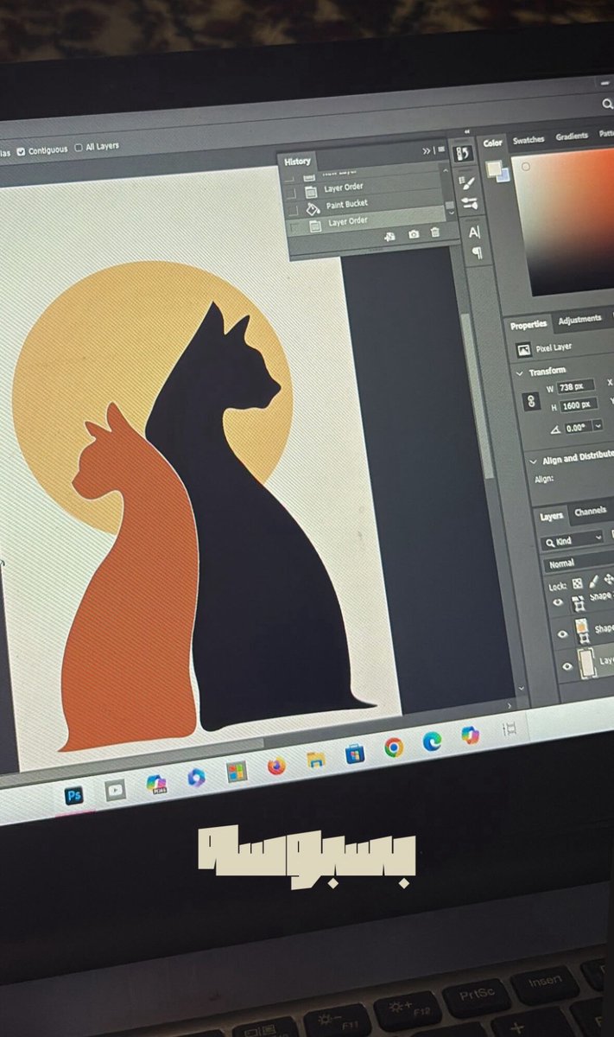Click the foreground color swatch
This screenshot has height=1037, width=614.
(x=495, y=169)
